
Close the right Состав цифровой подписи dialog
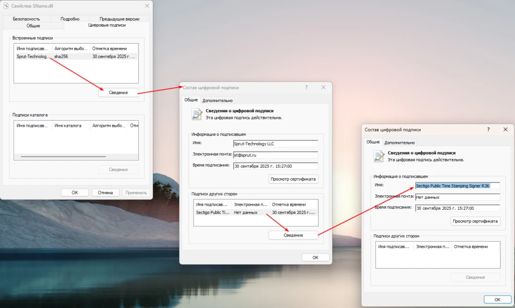pyautogui.click(x=505, y=129)
